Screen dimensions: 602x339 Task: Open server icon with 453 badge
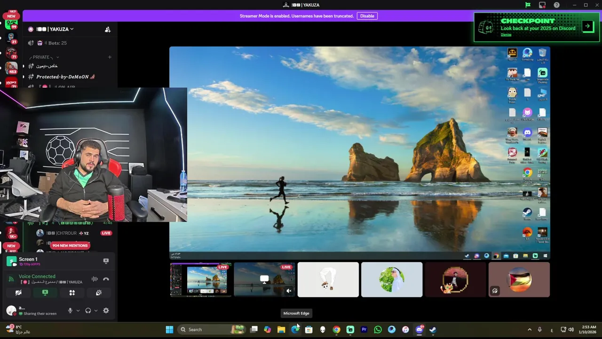[11, 68]
